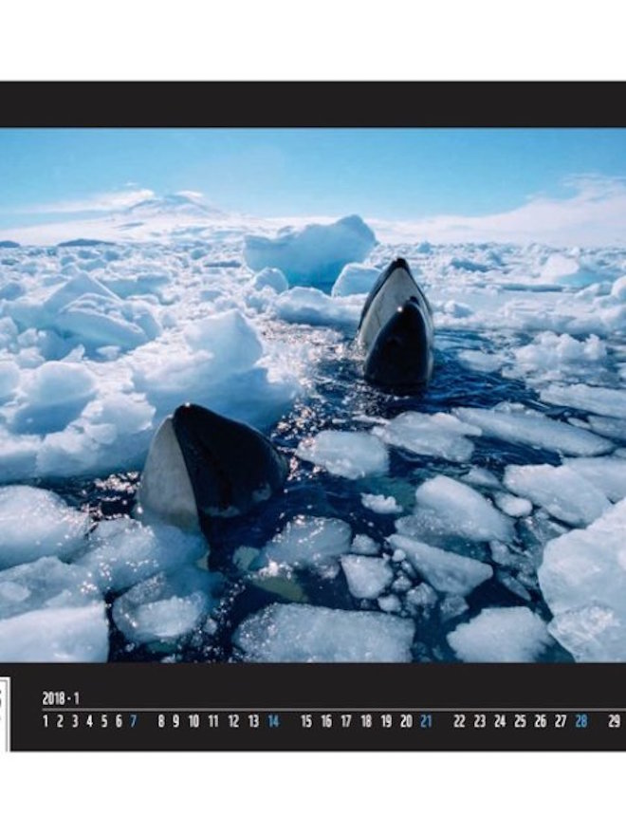Click day 22 on the calendar
The height and width of the screenshot is (835, 626).
tap(459, 721)
